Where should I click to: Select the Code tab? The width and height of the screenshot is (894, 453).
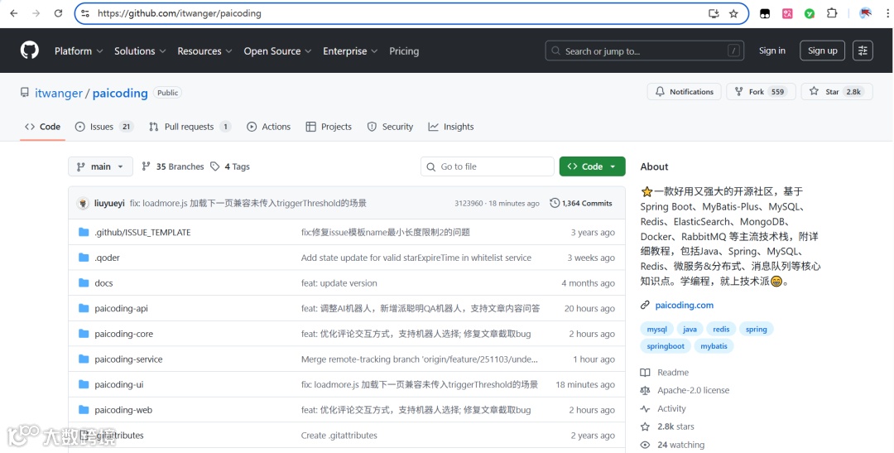click(43, 127)
